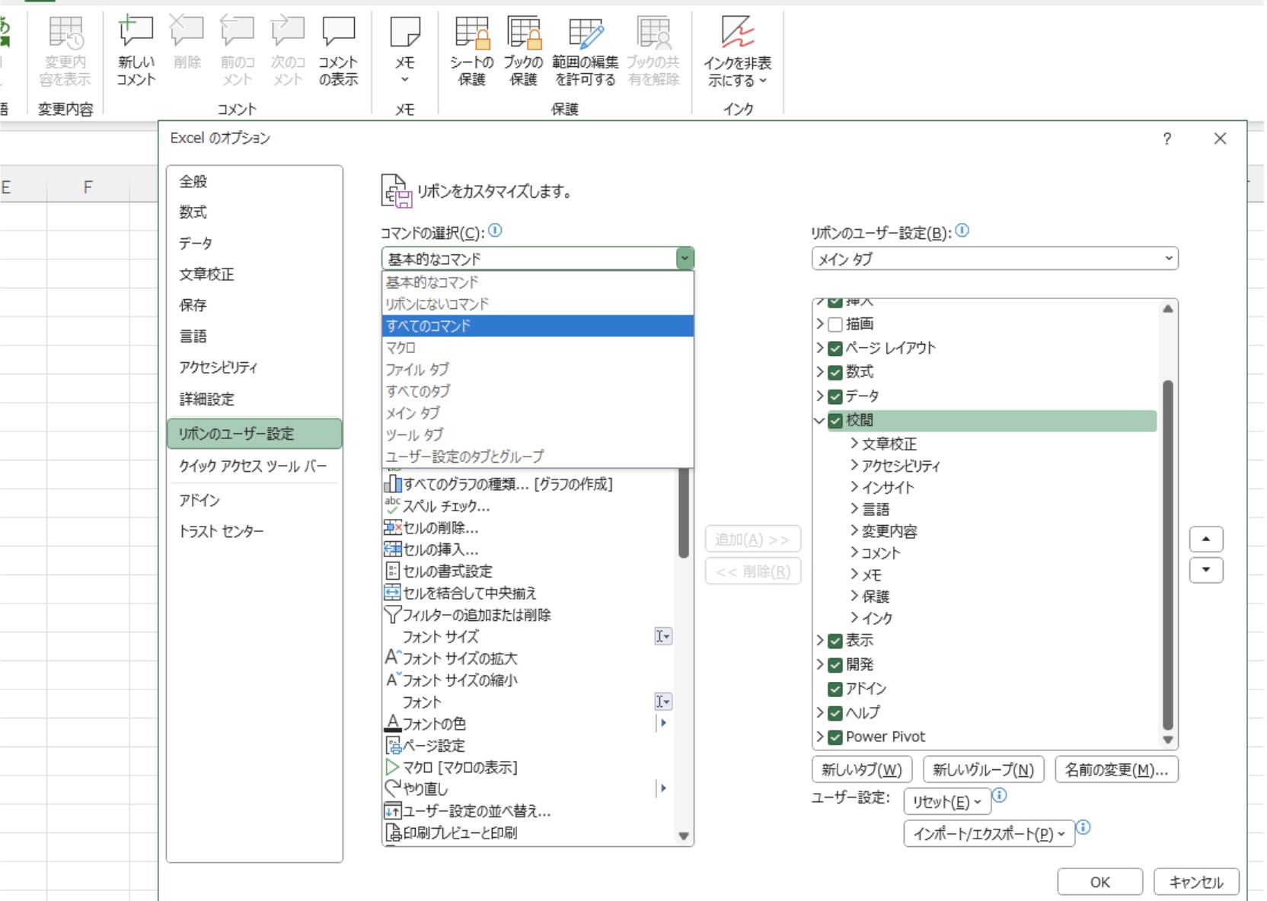This screenshot has height=901, width=1267.
Task: Expand the 文章校正 group under 校閲
Action: (854, 444)
